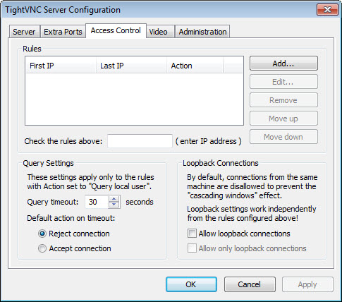This screenshot has height=302, width=342.
Task: Increase Query timeout with up arrow
Action: pos(114,199)
